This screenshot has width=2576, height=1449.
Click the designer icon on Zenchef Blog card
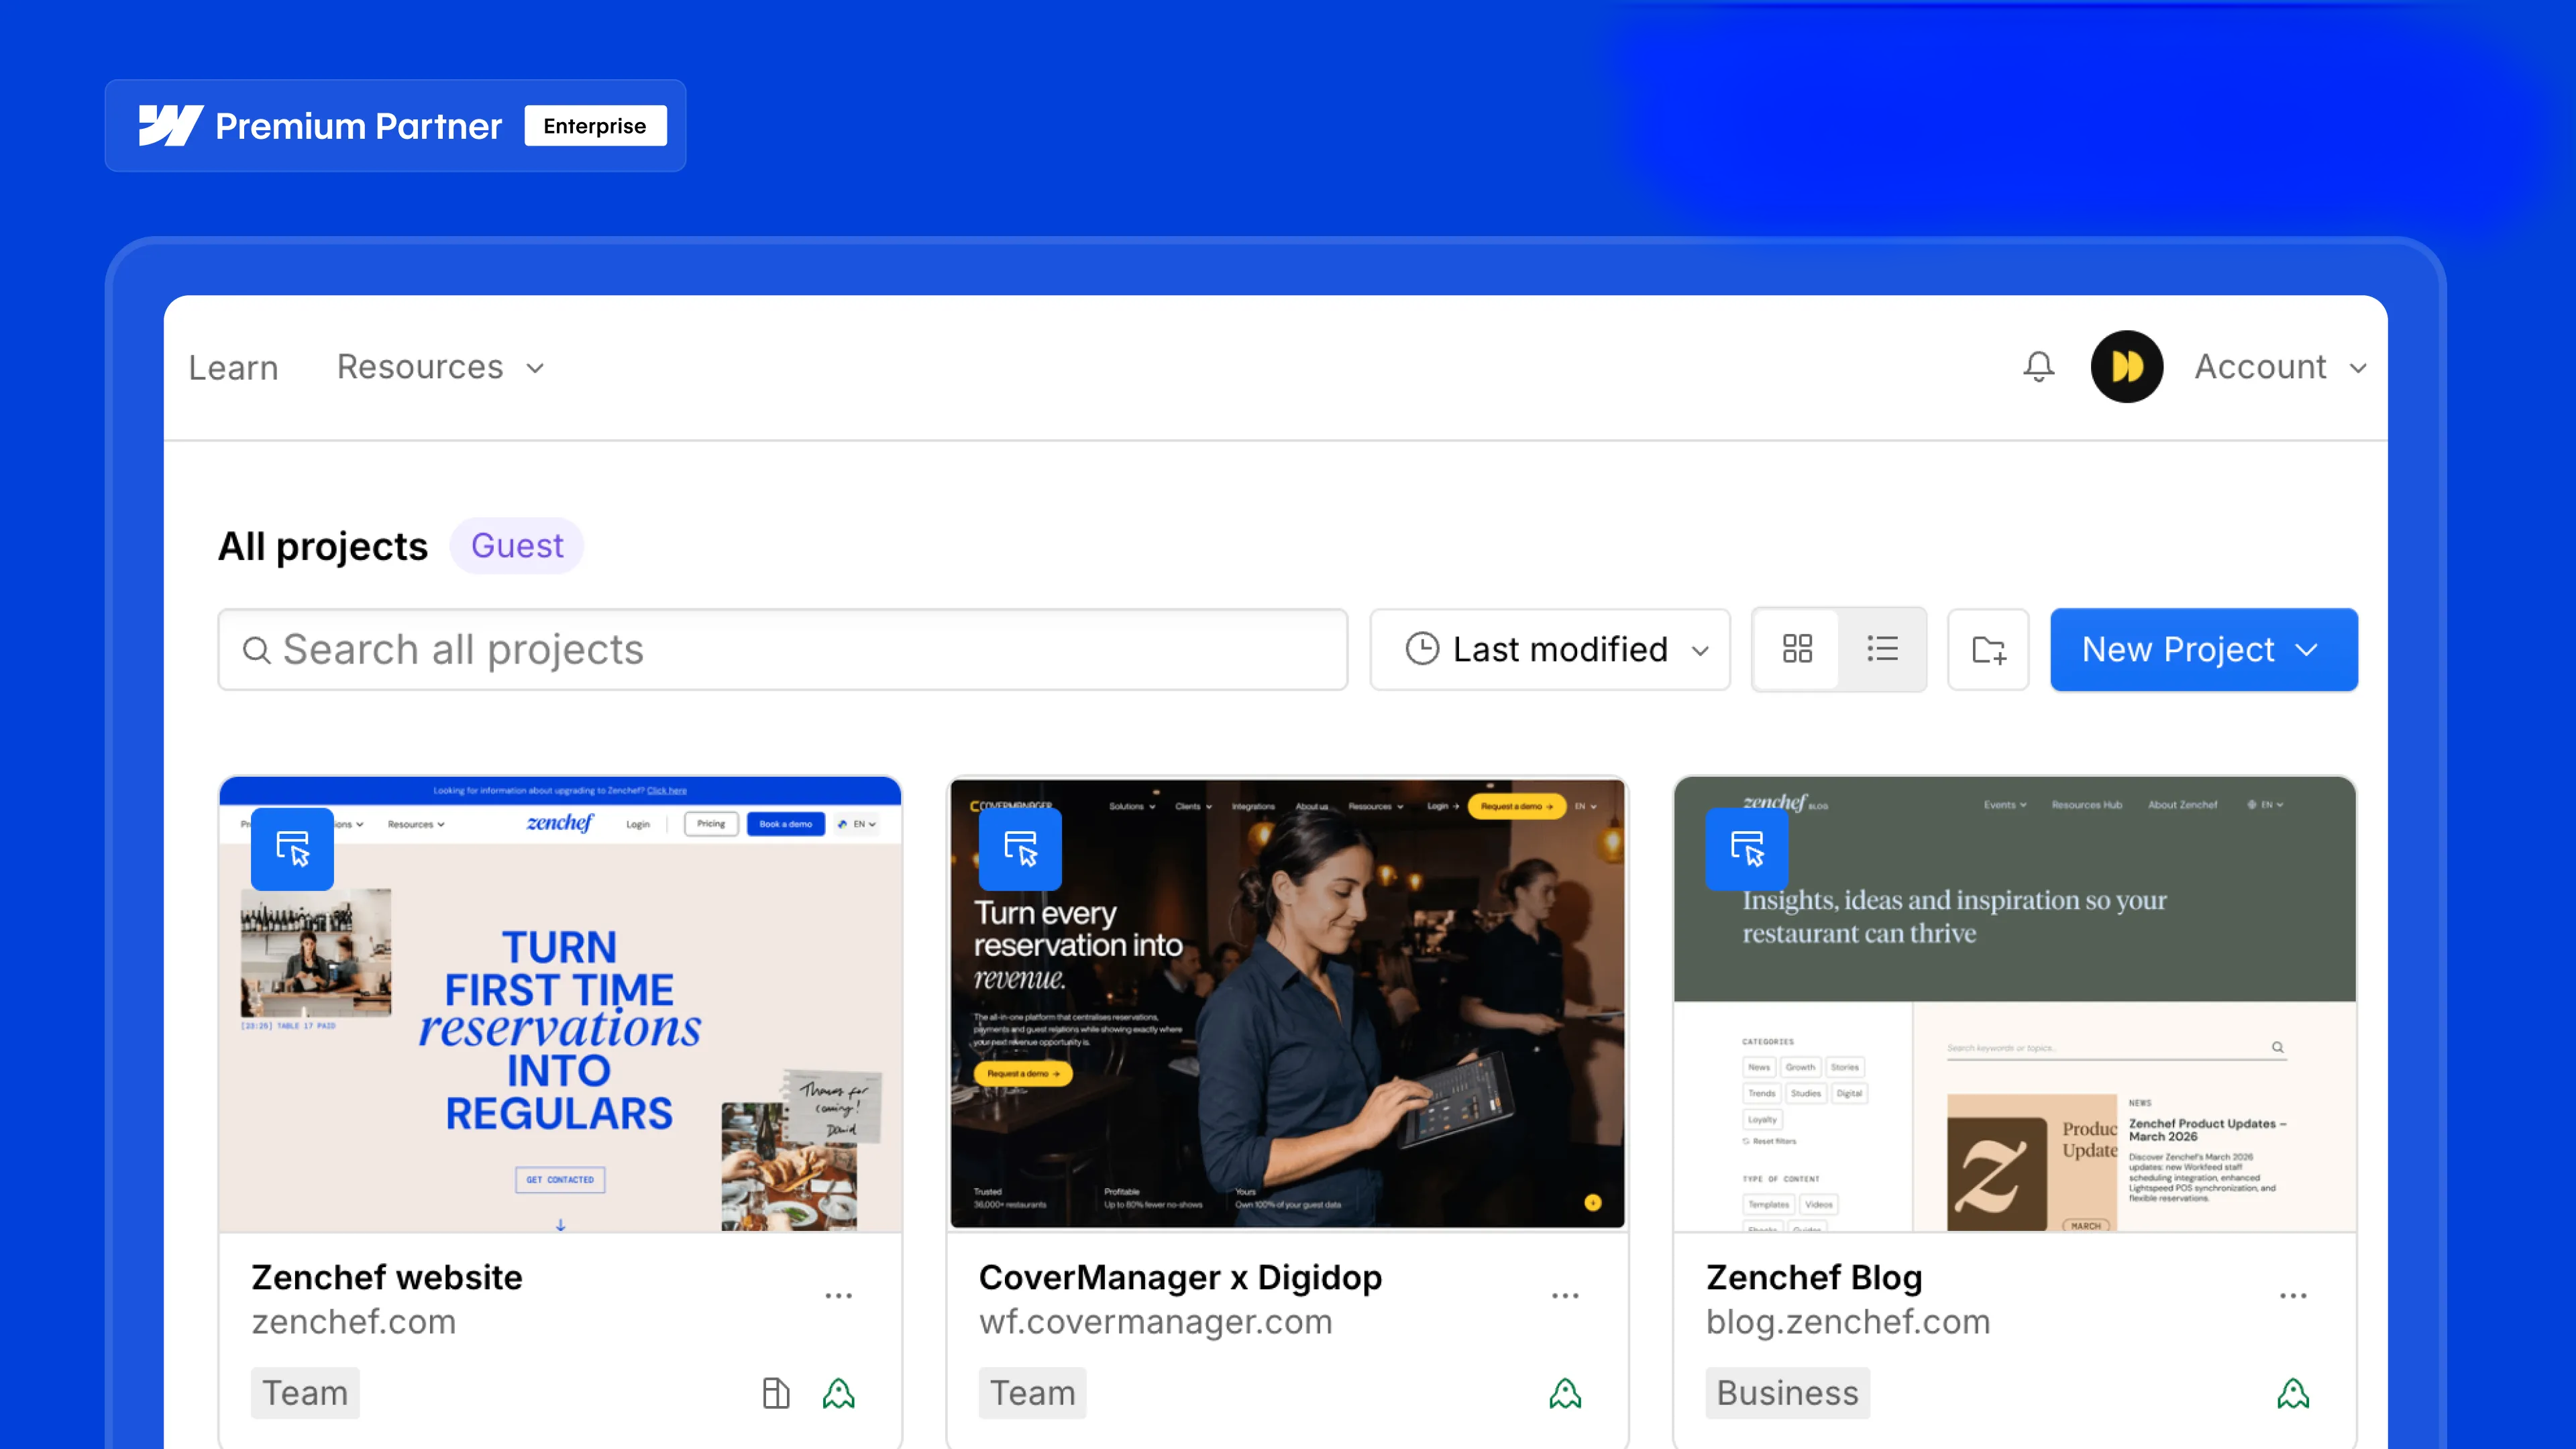coord(1747,848)
